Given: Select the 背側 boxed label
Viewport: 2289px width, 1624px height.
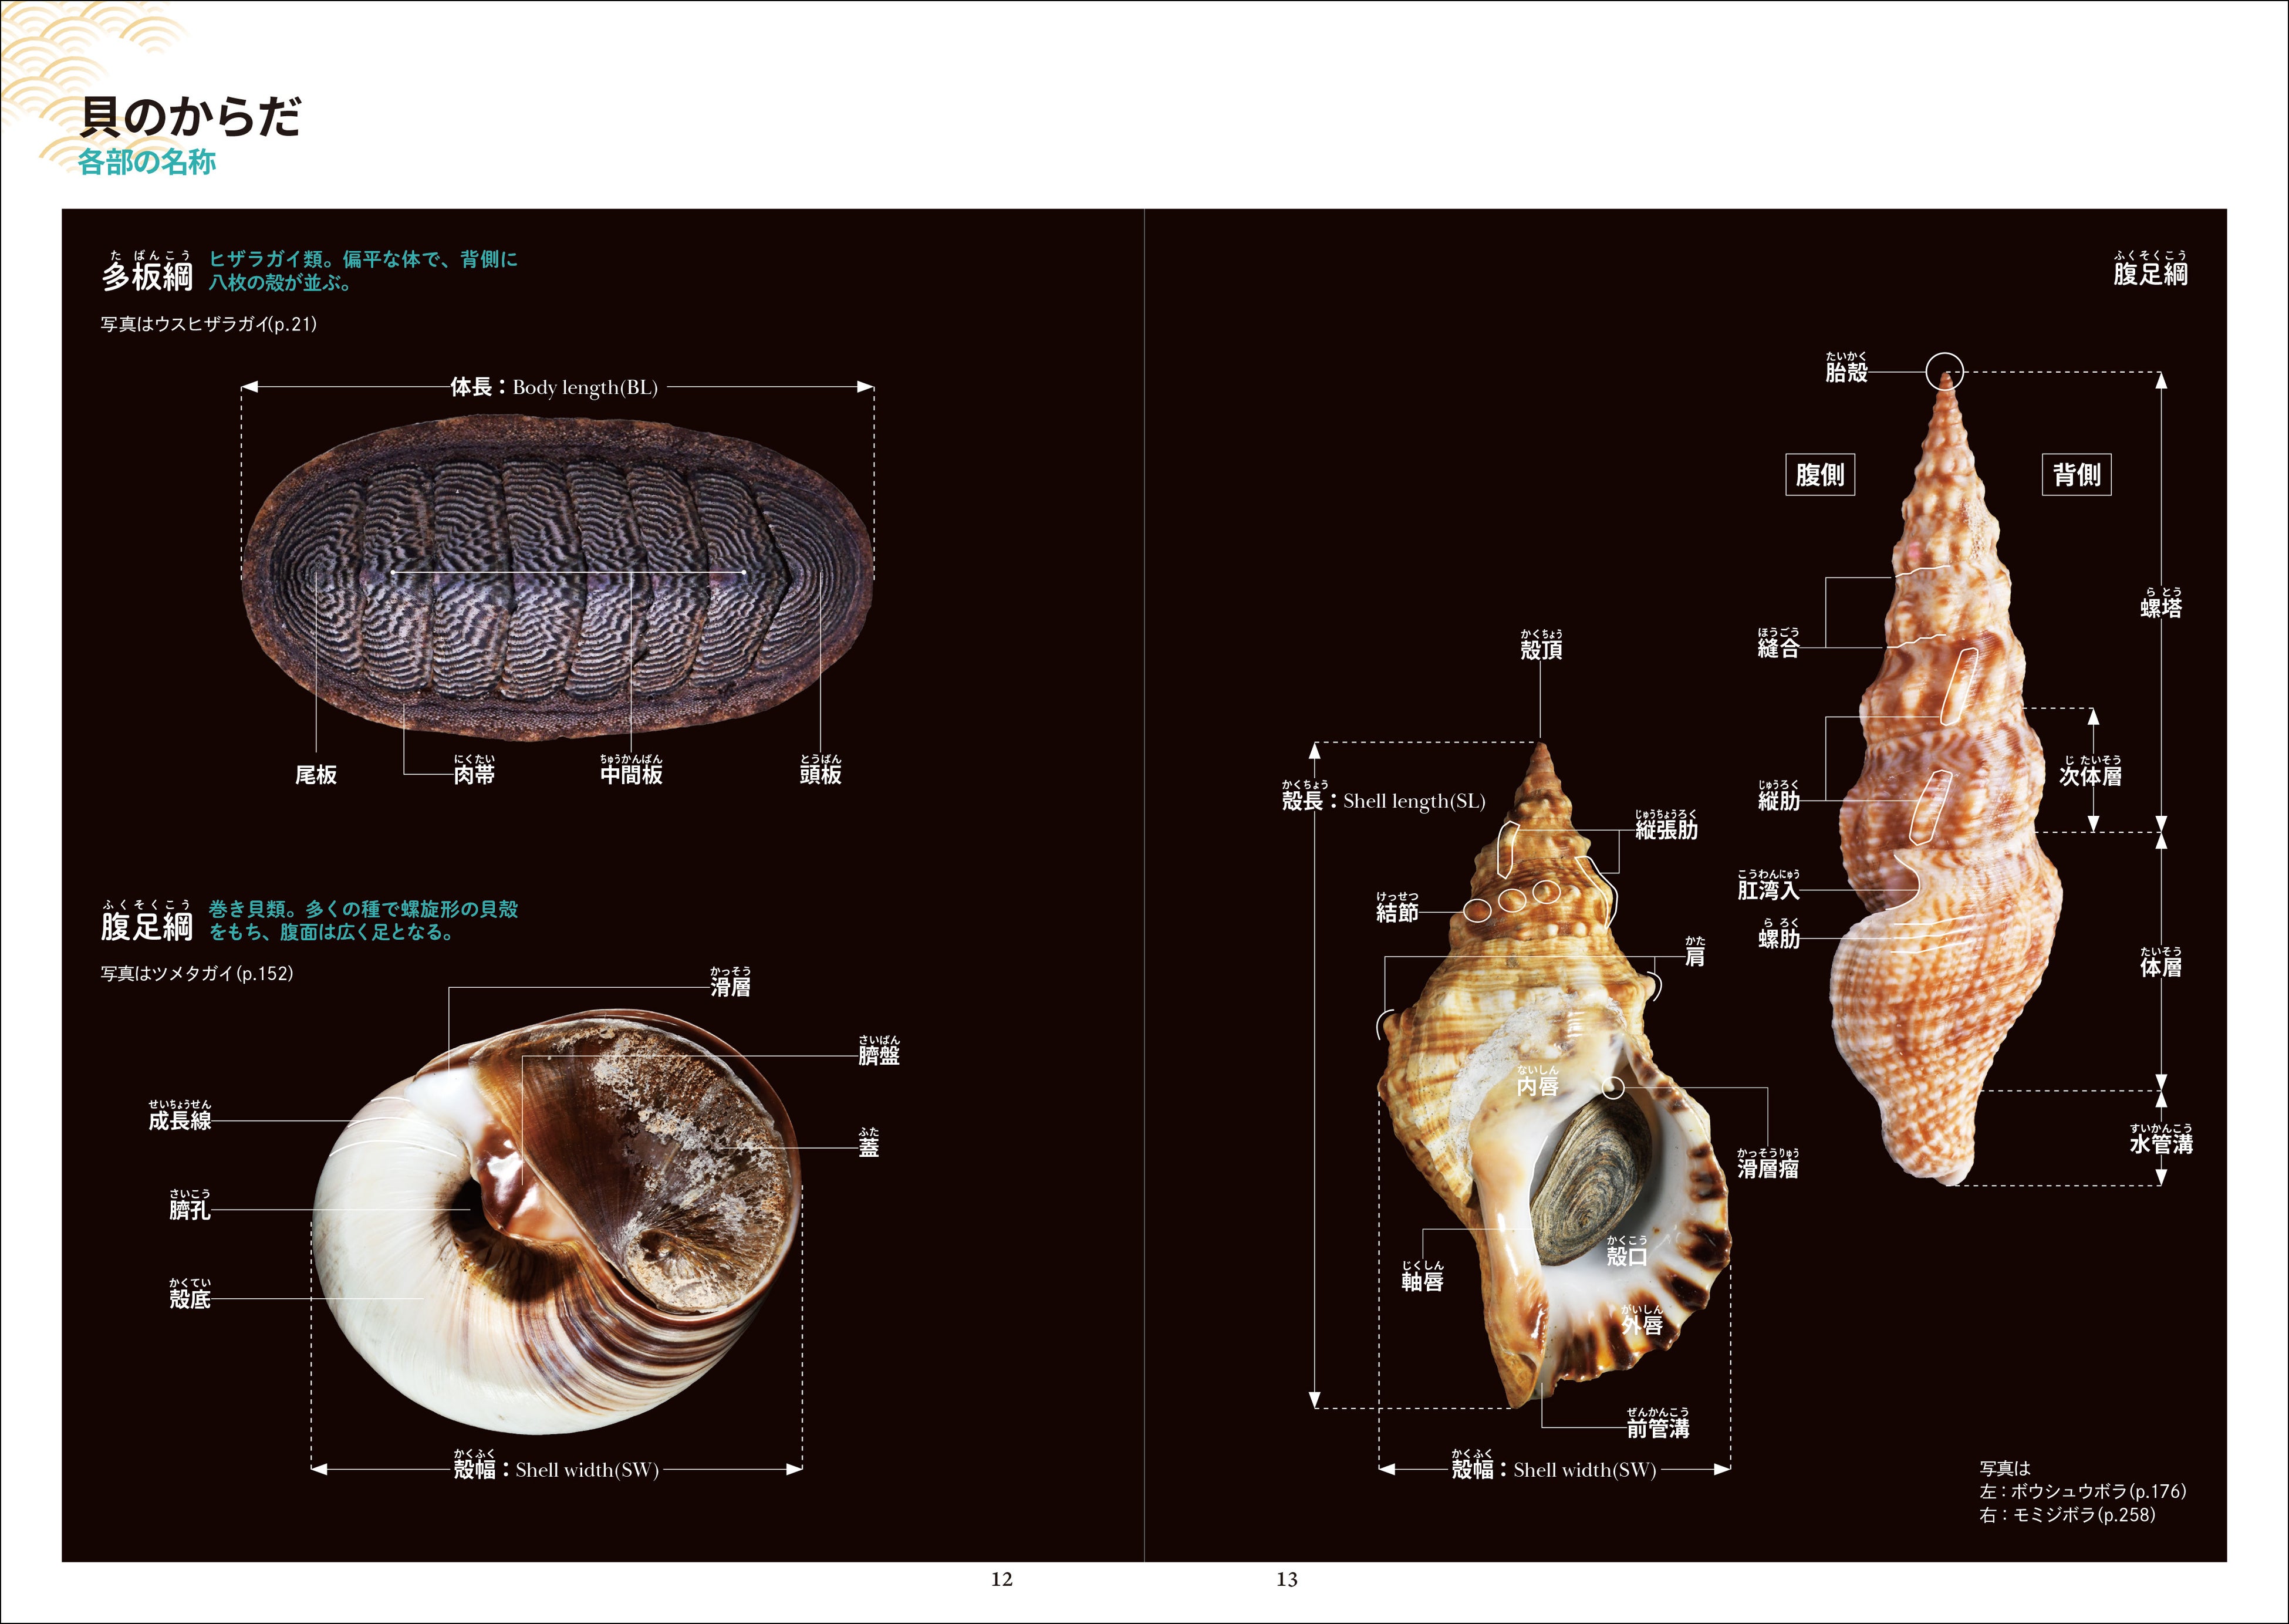Looking at the screenshot, I should [x=2076, y=475].
